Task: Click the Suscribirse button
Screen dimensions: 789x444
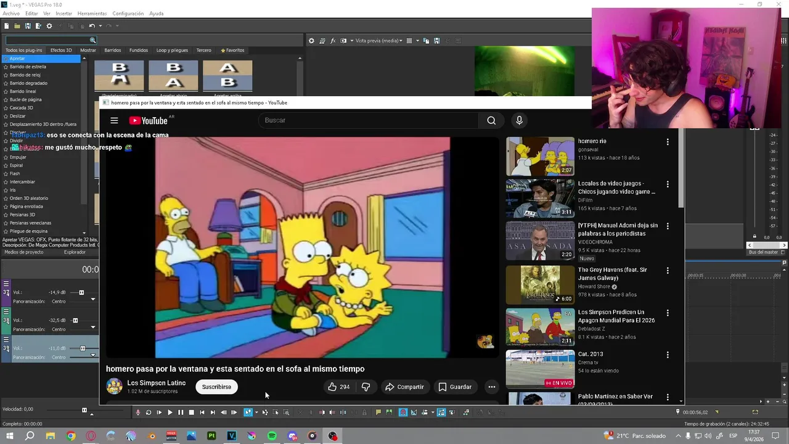Action: (x=216, y=387)
